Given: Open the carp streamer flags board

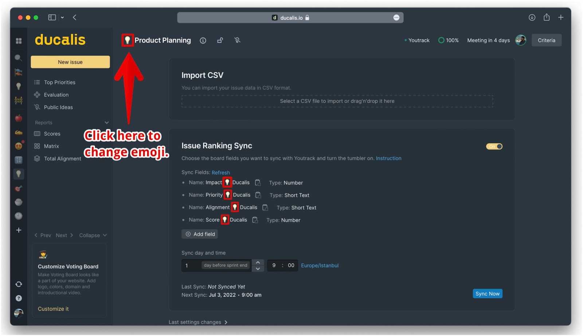Looking at the screenshot, I should [x=18, y=72].
